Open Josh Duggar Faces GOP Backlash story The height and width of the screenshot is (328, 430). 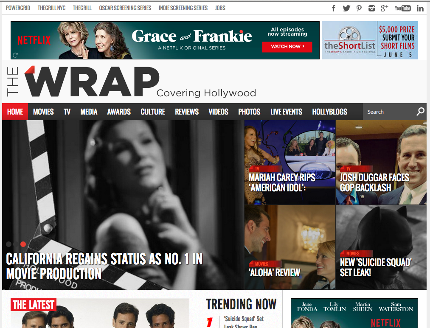click(x=374, y=182)
